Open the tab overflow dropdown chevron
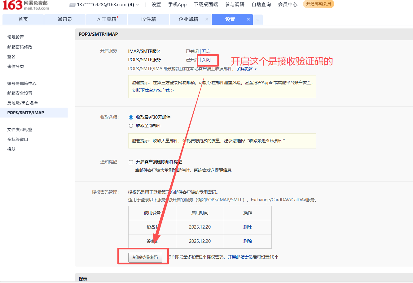Image resolution: width=413 pixels, height=283 pixels. click(258, 20)
